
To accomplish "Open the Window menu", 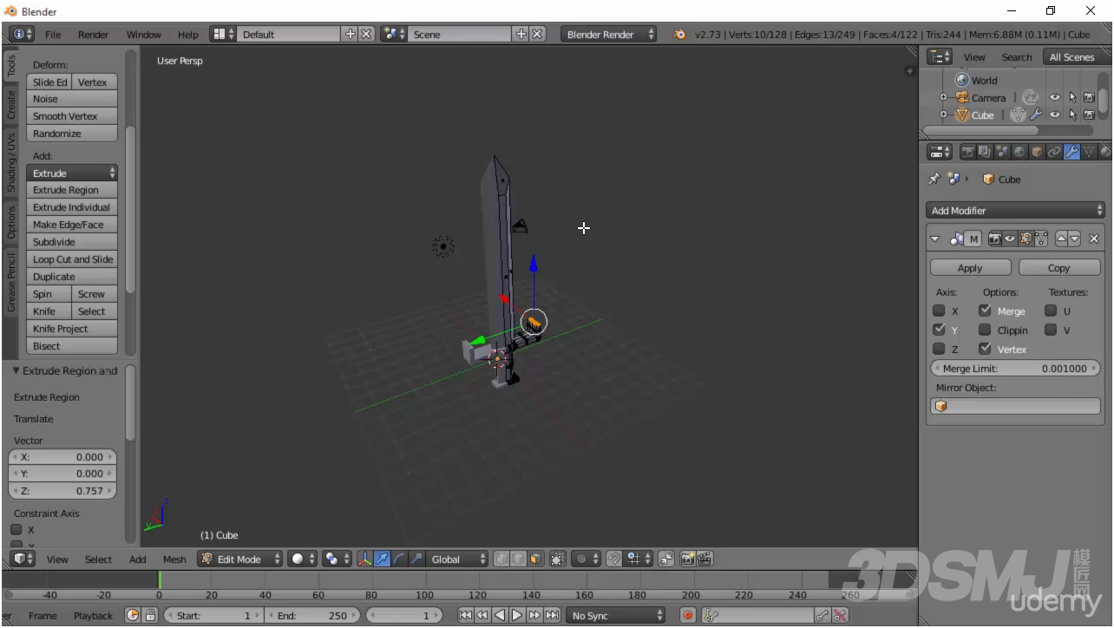I will (x=144, y=35).
